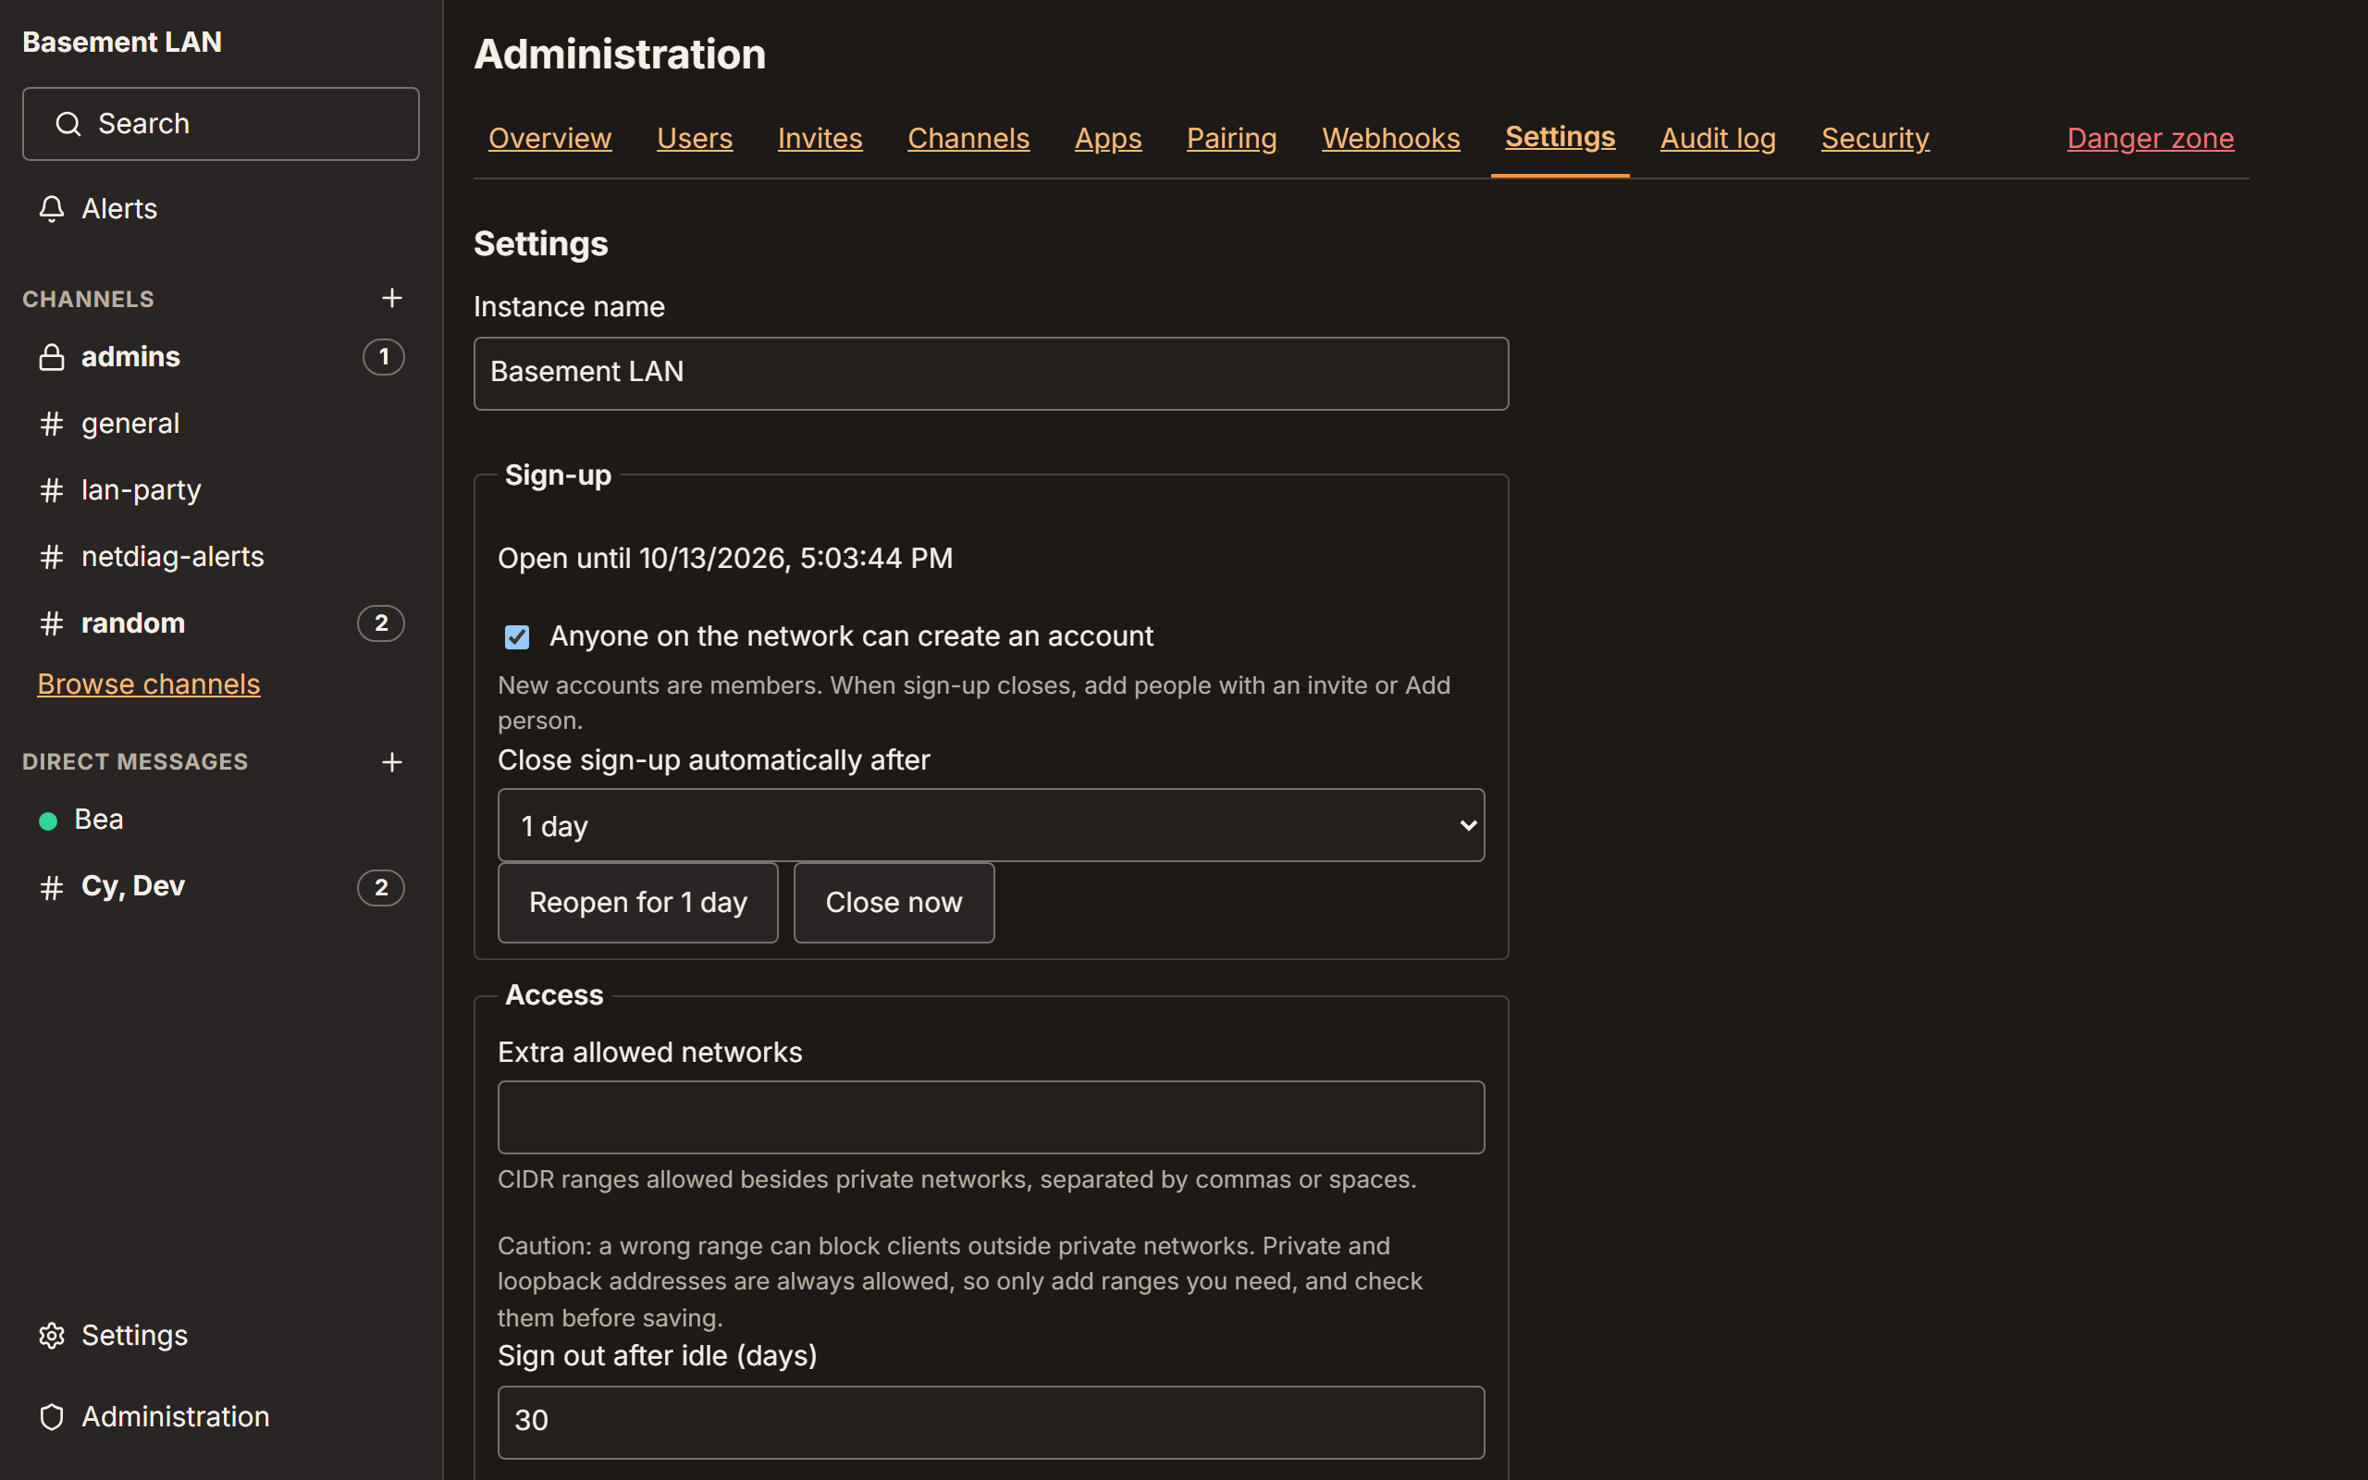Click the hash icon beside Cy, Dev
The height and width of the screenshot is (1480, 2368).
[x=52, y=887]
